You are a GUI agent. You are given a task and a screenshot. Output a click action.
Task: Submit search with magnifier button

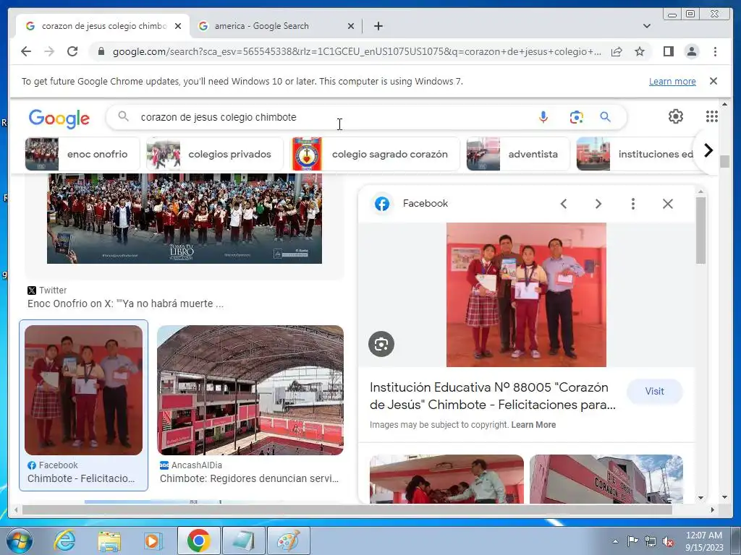[606, 117]
